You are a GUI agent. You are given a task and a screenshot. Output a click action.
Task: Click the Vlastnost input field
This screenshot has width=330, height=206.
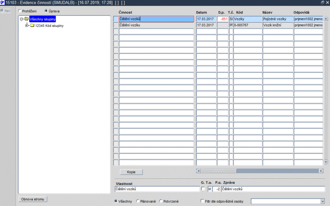pos(157,189)
